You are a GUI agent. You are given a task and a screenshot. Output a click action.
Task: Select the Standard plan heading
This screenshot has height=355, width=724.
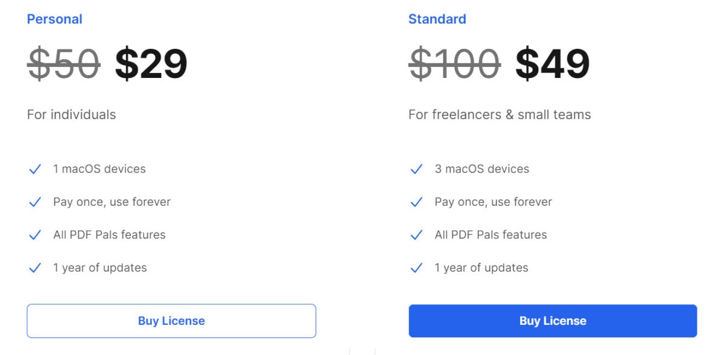(437, 19)
